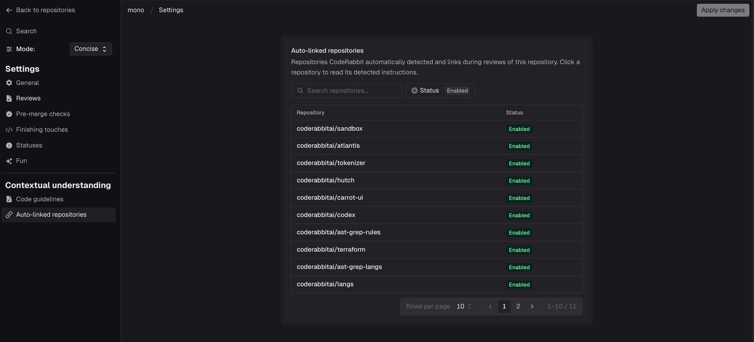Viewport: 754px width, 342px height.
Task: Click the Fun sparkle icon
Action: pyautogui.click(x=9, y=161)
